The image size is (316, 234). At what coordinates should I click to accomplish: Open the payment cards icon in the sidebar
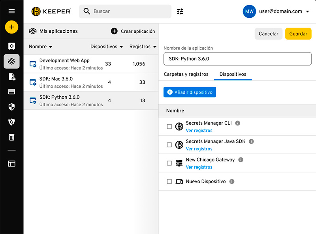11,92
